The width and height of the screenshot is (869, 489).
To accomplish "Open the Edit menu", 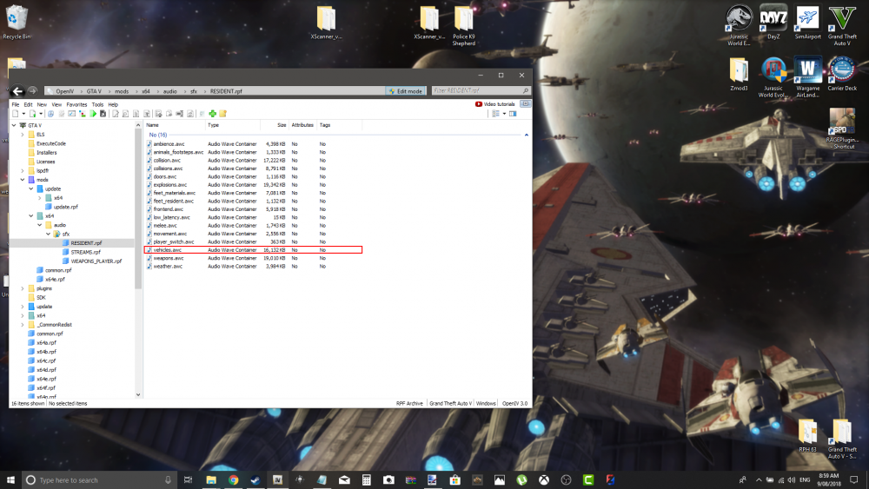I will [x=29, y=104].
